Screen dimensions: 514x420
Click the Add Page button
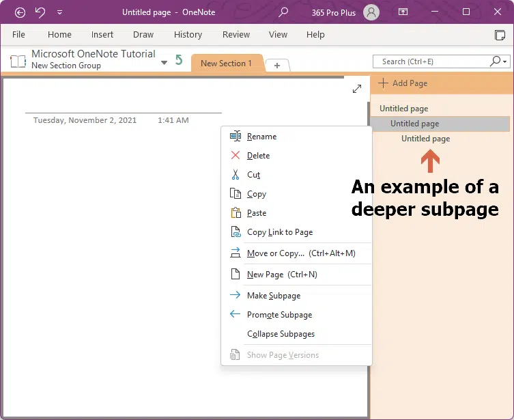point(403,83)
